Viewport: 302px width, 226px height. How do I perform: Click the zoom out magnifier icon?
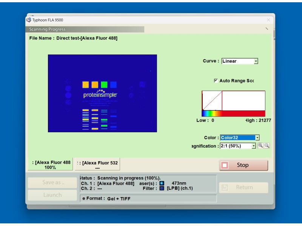pos(267,146)
